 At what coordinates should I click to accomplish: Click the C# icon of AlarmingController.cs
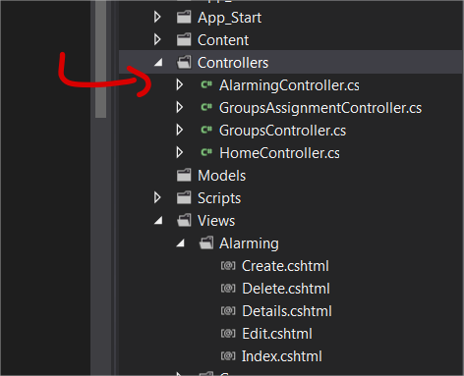tap(206, 85)
